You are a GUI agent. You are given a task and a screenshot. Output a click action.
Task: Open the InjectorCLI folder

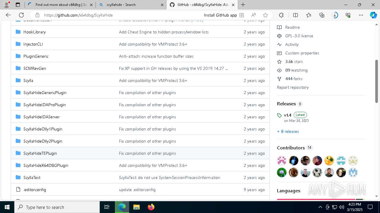click(x=33, y=44)
